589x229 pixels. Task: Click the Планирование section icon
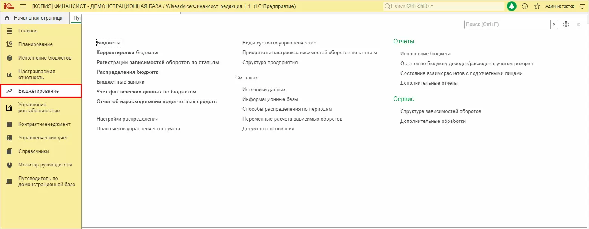9,44
